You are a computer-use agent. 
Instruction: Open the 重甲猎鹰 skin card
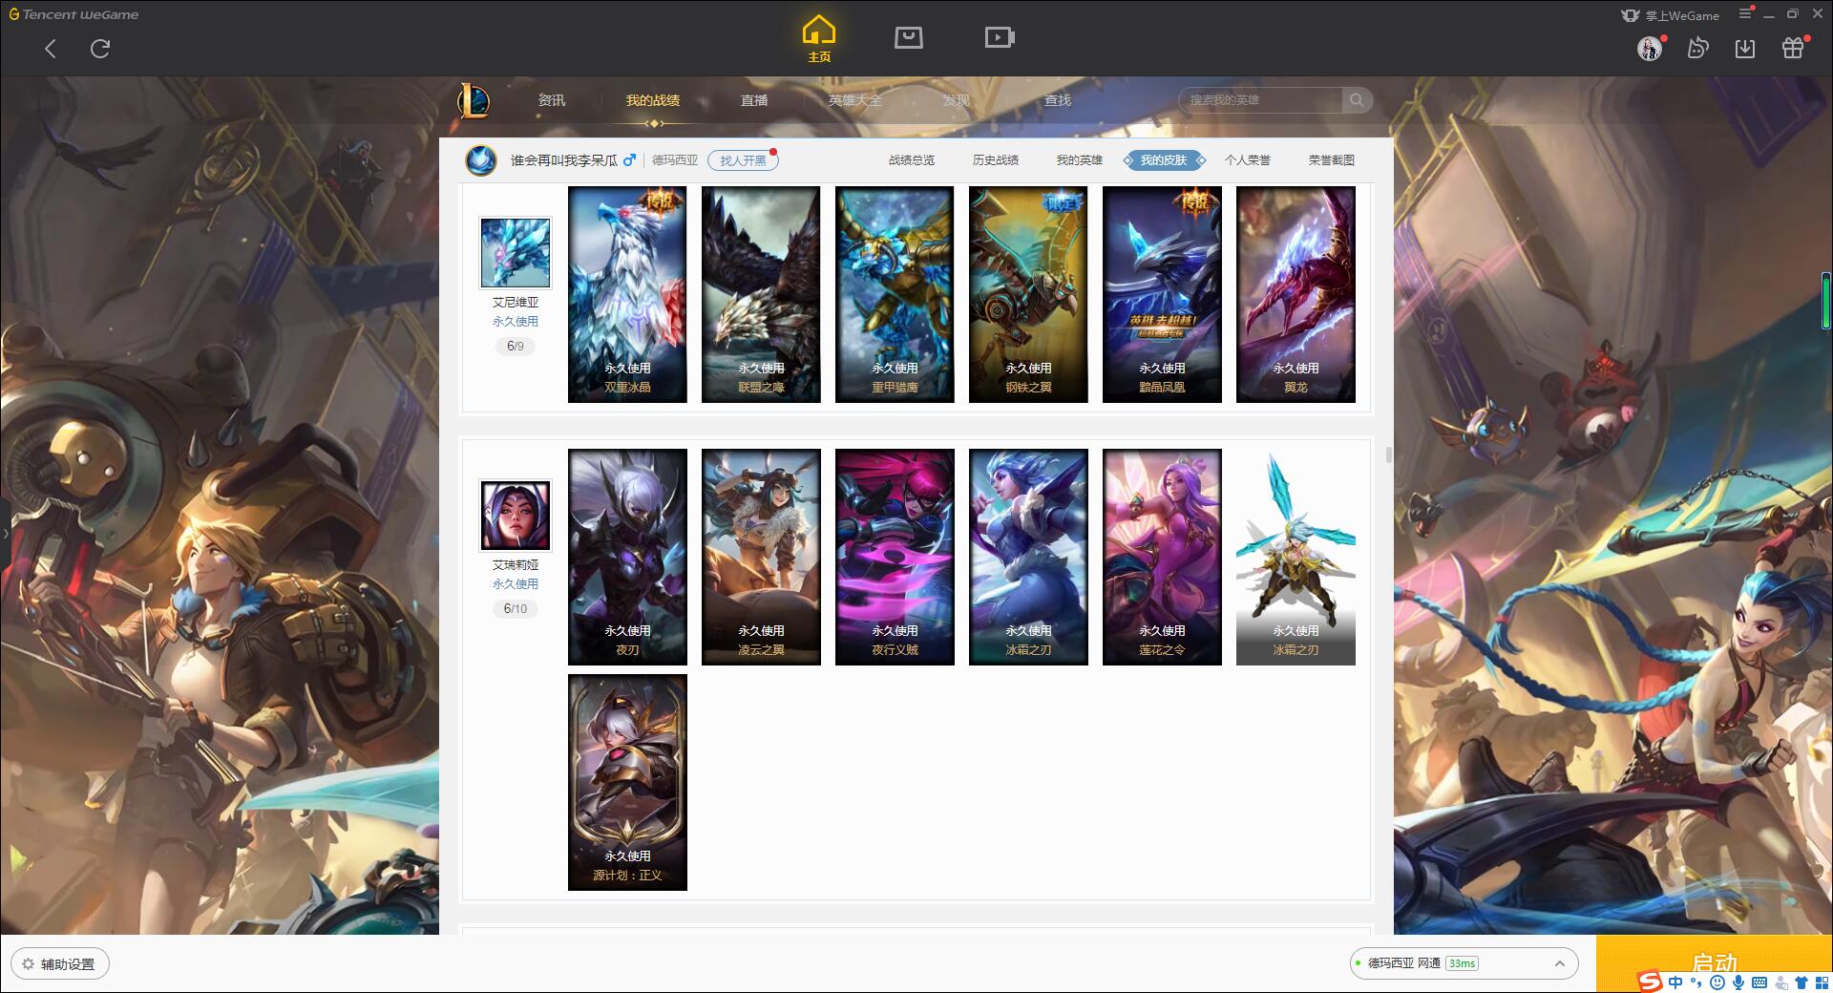click(895, 294)
